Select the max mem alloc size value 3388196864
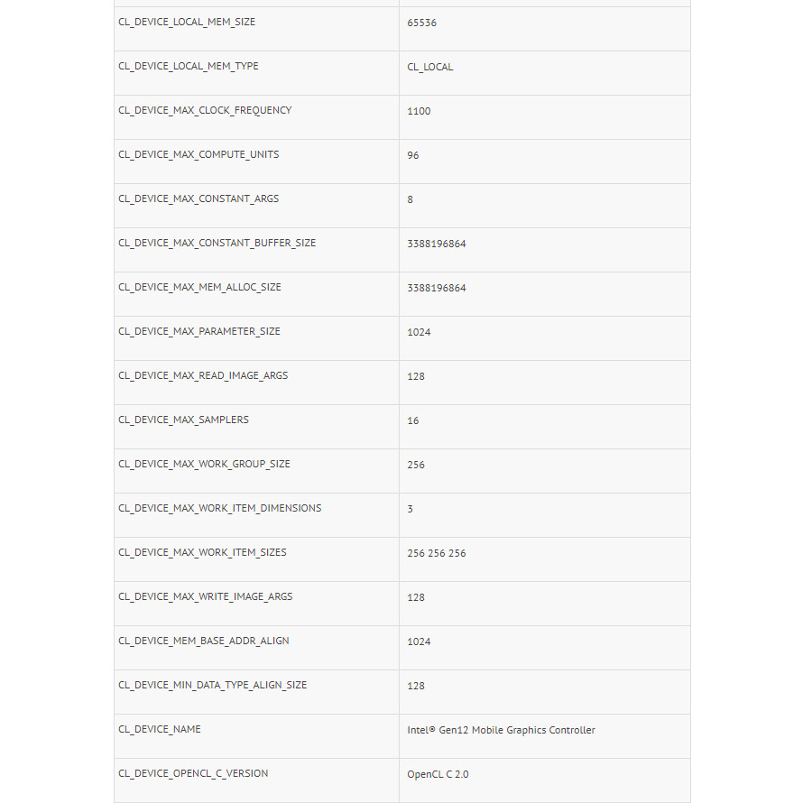This screenshot has width=812, height=803. pyautogui.click(x=437, y=288)
